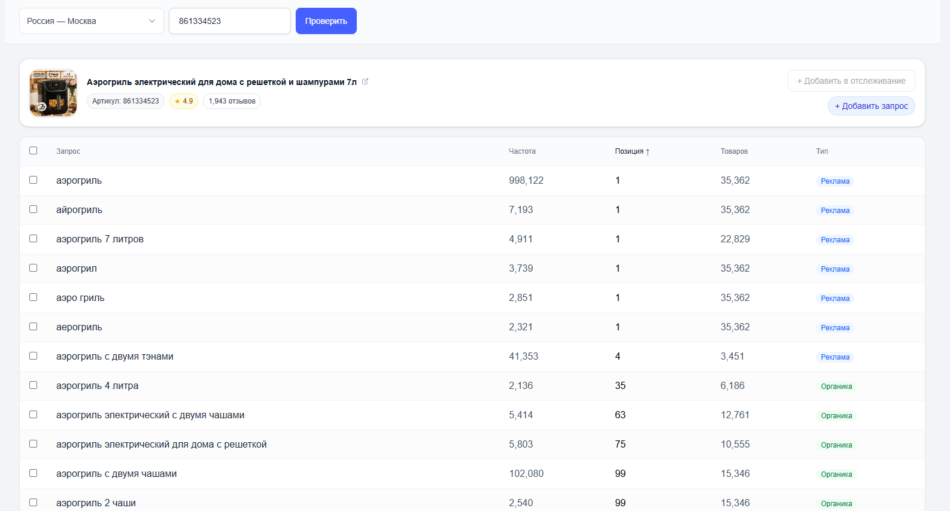Click the air grill product thumbnail
Viewport: 950px width, 511px height.
pyautogui.click(x=53, y=93)
